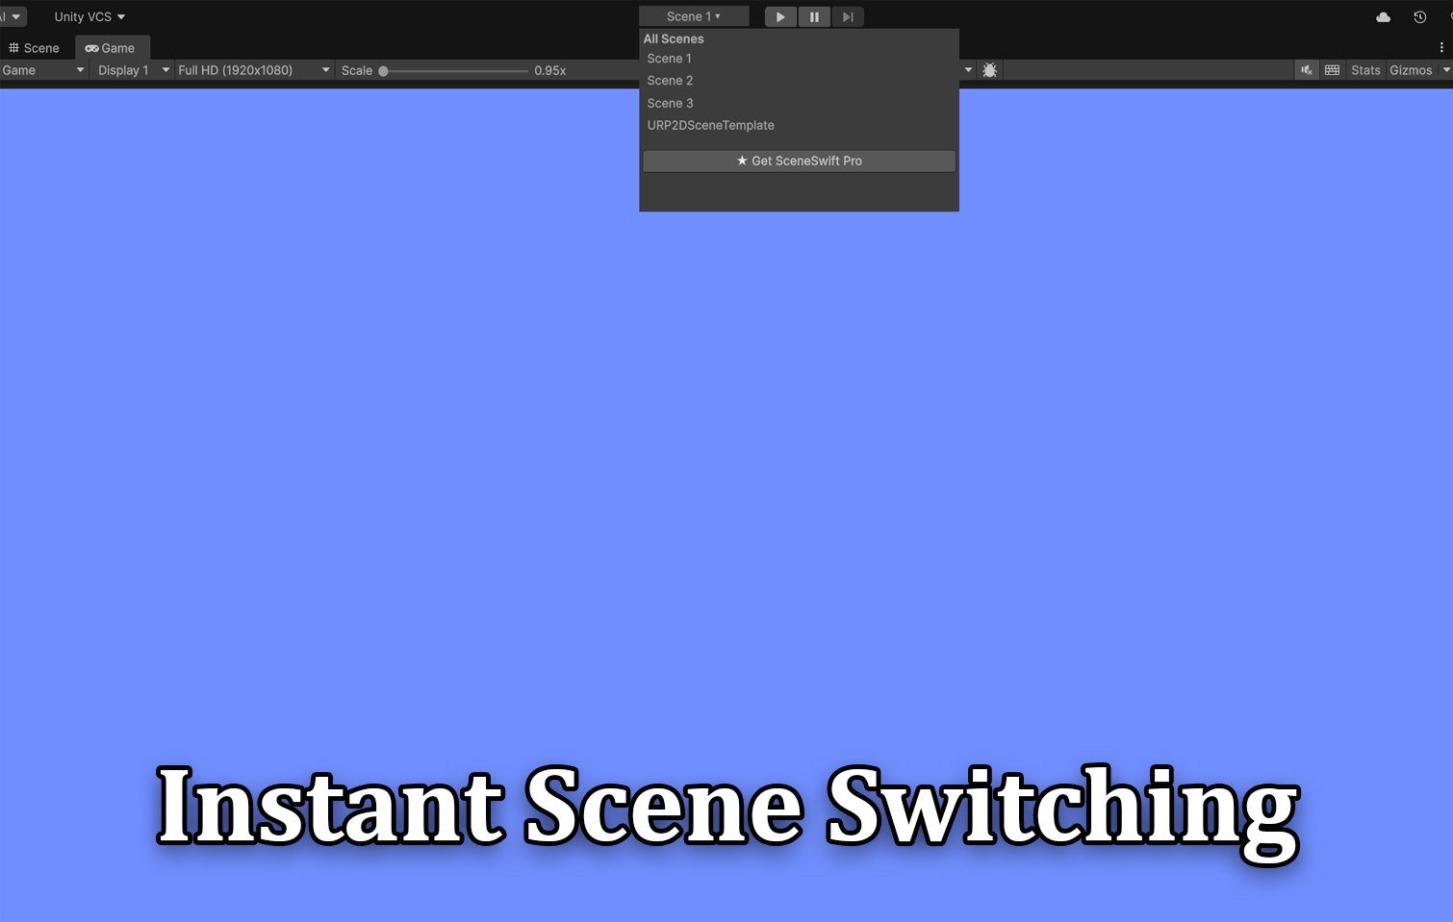Viewport: 1453px width, 922px height.
Task: Click the Scale slider handle
Action: pyautogui.click(x=383, y=71)
